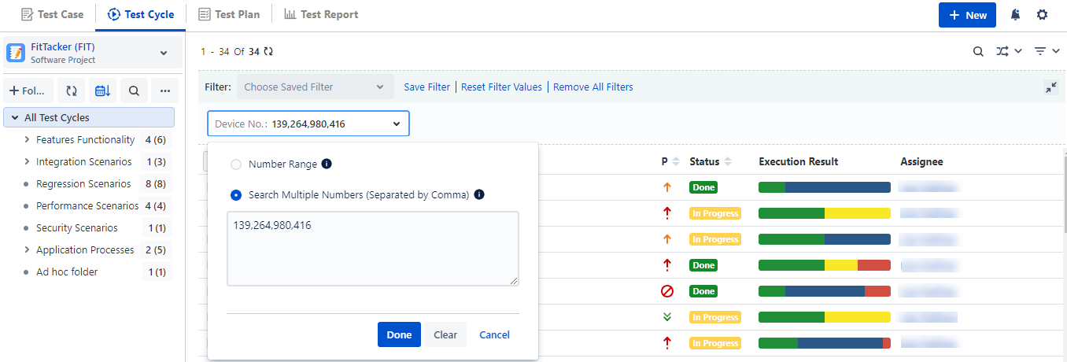The height and width of the screenshot is (362, 1067).
Task: Open the sidebar more options ellipsis
Action: 165,90
